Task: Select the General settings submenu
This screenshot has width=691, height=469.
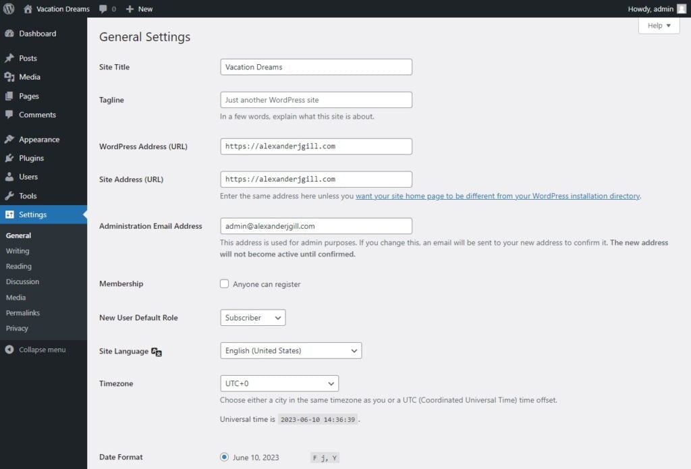Action: pyautogui.click(x=18, y=236)
